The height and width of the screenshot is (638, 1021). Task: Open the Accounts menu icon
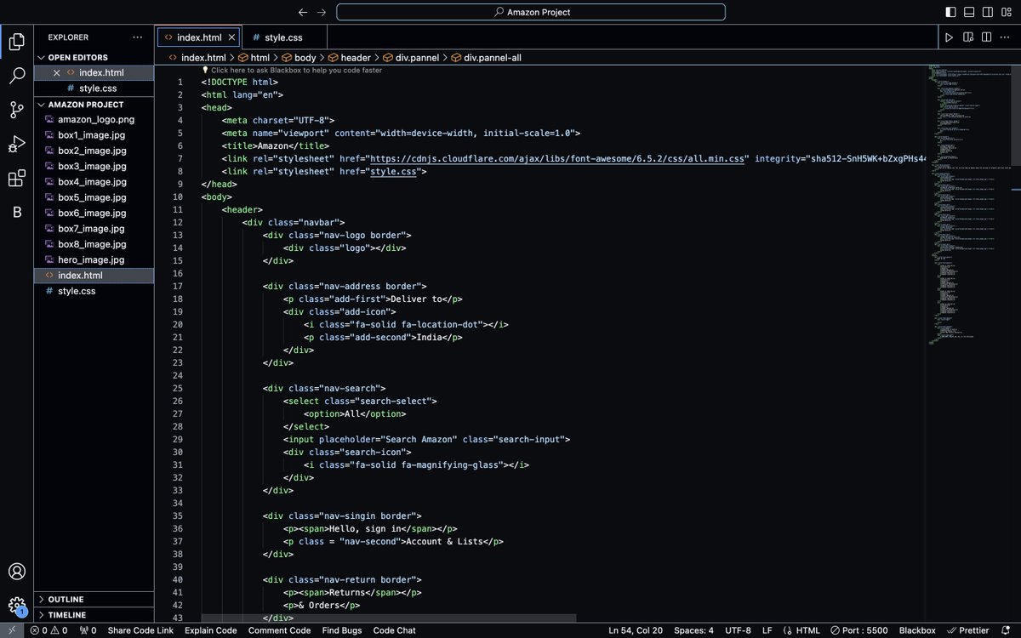[x=16, y=572]
